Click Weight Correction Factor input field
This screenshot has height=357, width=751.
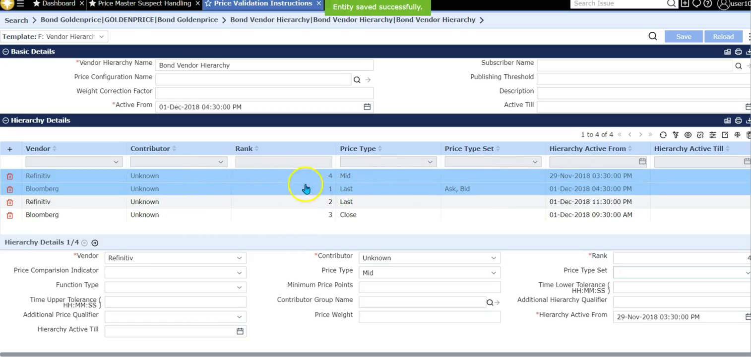pyautogui.click(x=264, y=93)
